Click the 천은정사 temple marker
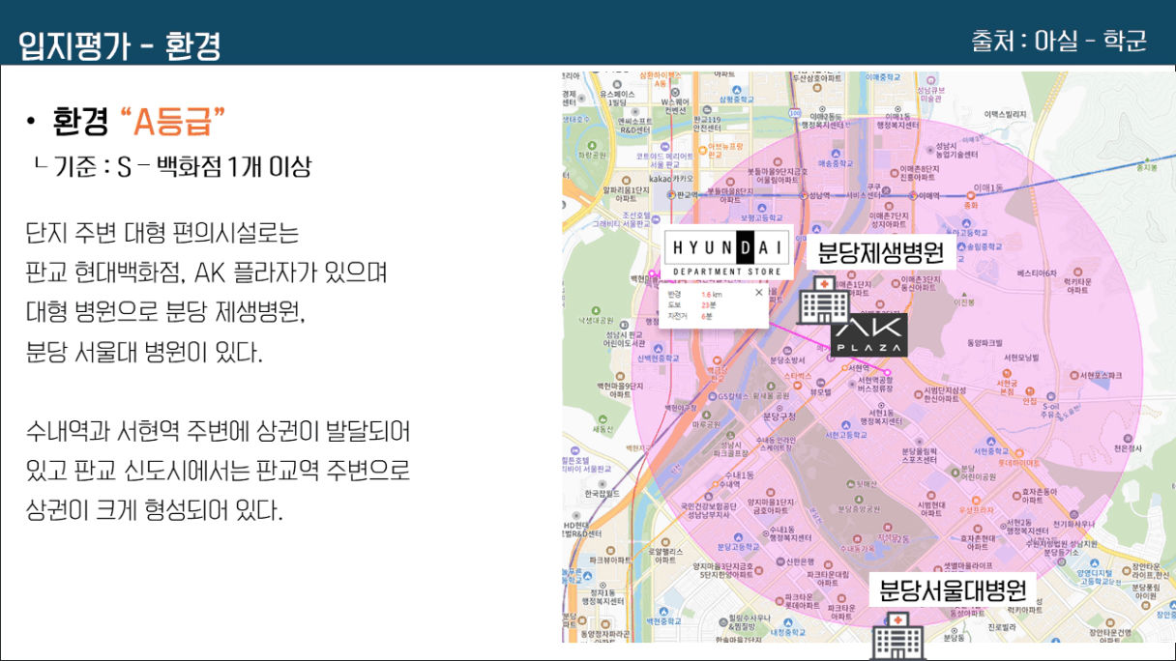Screen dimensions: 1176x661 point(1127,437)
